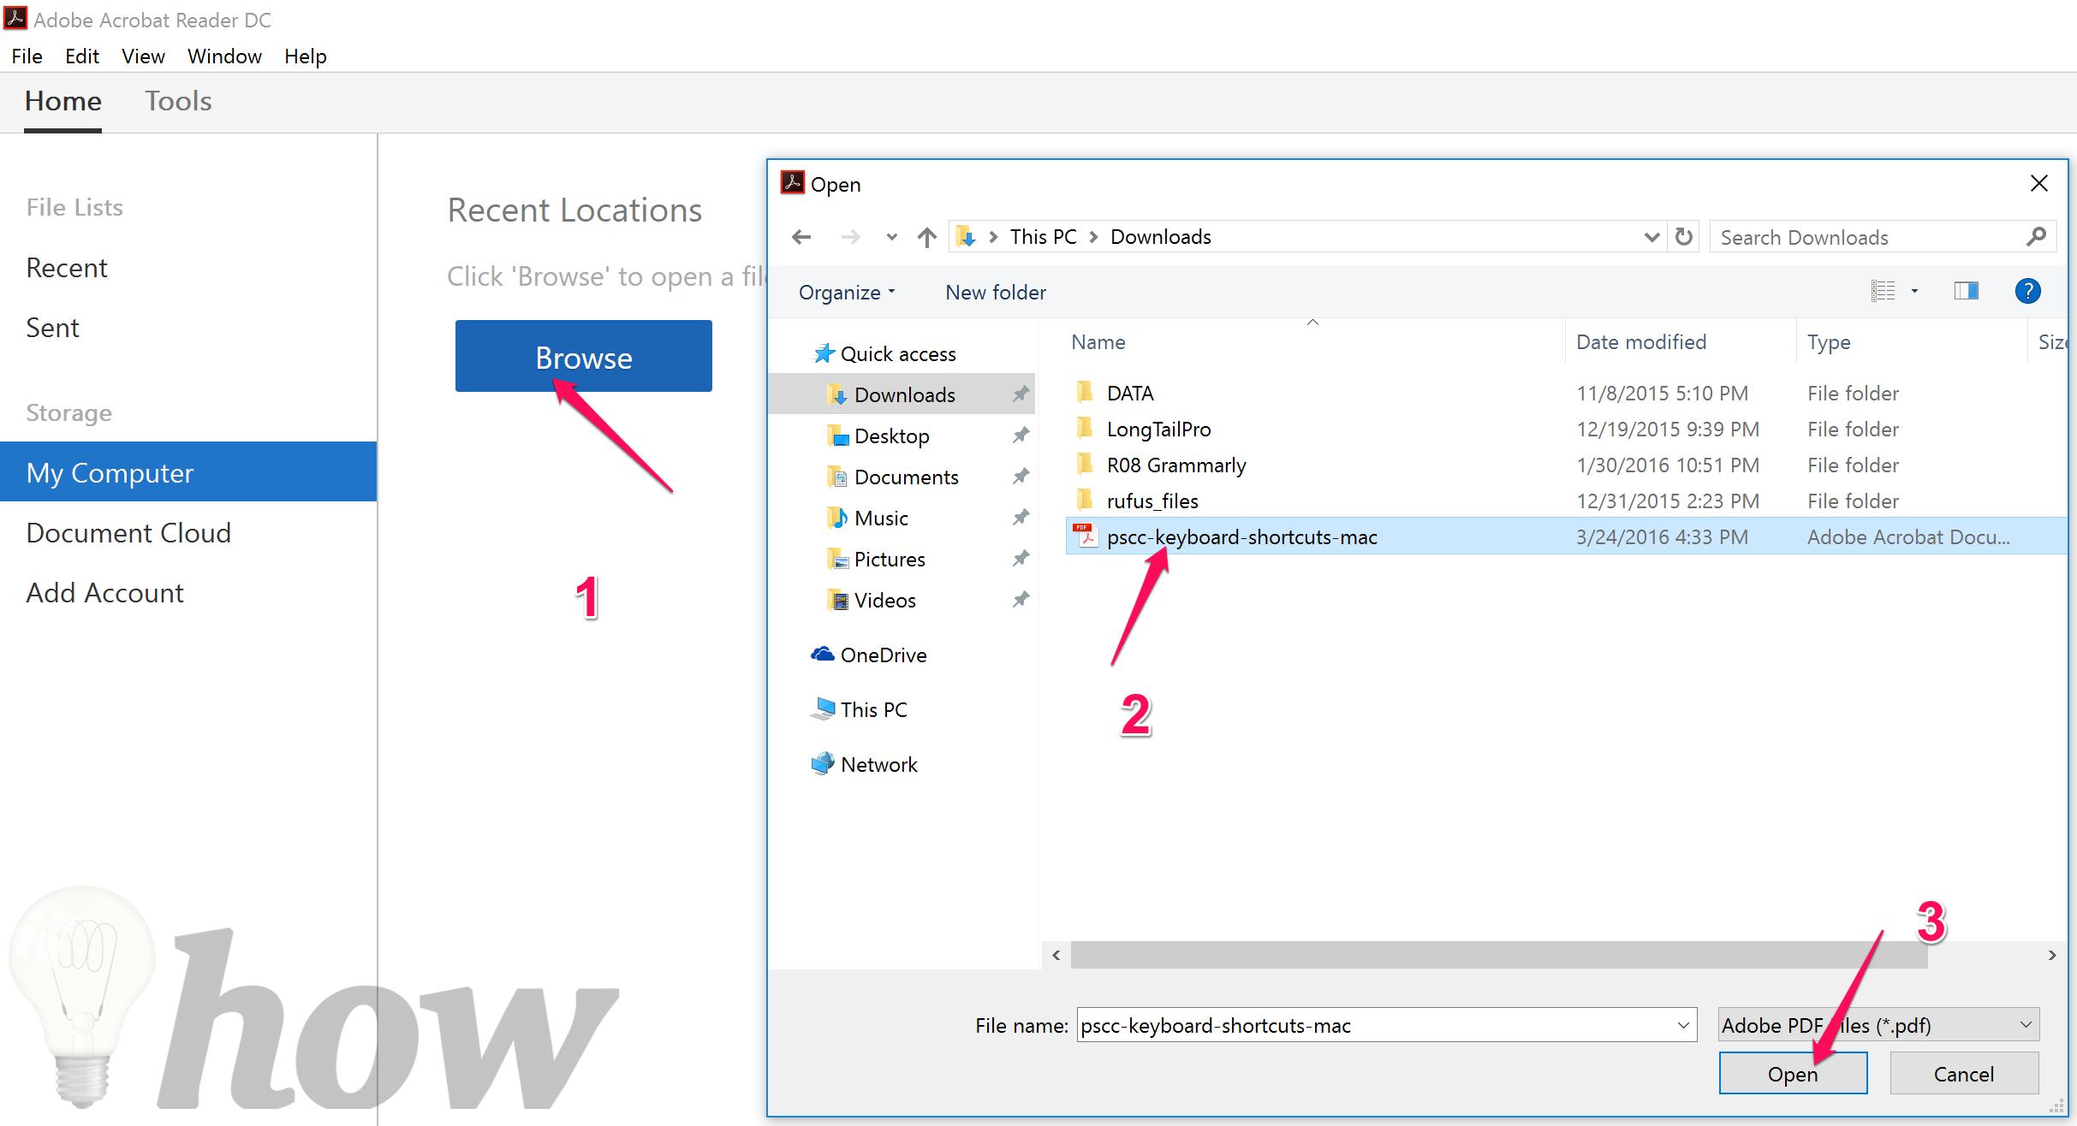Open the Organize dropdown menu
The height and width of the screenshot is (1126, 2077).
coord(846,293)
